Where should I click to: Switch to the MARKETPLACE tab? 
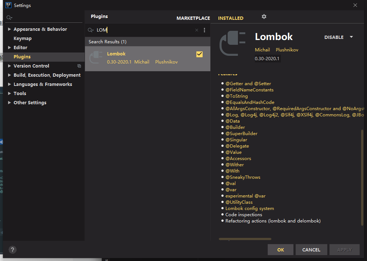pos(193,18)
